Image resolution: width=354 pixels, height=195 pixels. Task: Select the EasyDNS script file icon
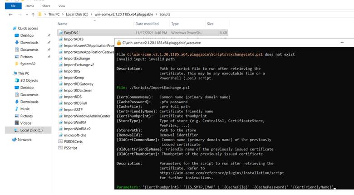tap(60, 33)
